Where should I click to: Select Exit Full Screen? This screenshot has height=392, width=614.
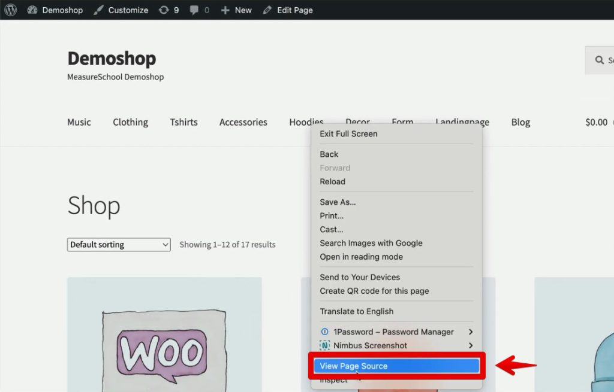396,133
